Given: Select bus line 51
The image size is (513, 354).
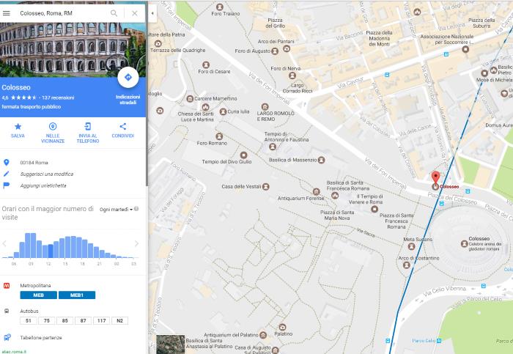Looking at the screenshot, I should click(x=29, y=320).
